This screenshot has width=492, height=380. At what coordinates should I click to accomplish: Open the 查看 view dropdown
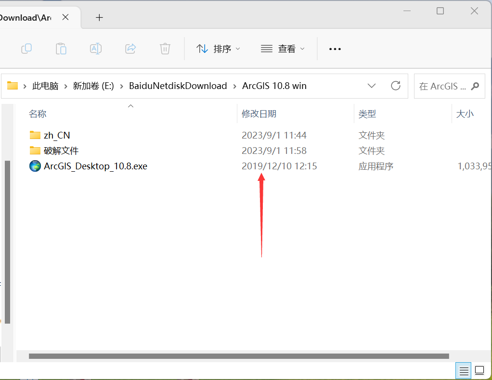283,49
